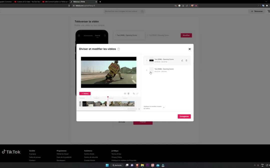Screen dimensions: 270x168
Task: Open Centre de sécurité footer link
Action: click(91, 157)
